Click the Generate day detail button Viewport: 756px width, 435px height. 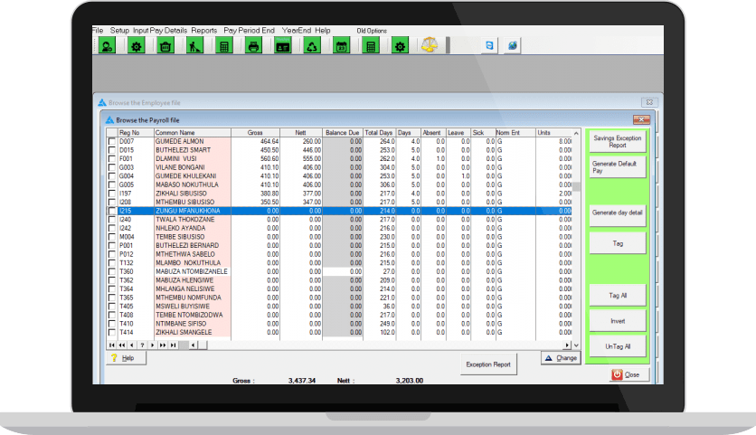617,214
